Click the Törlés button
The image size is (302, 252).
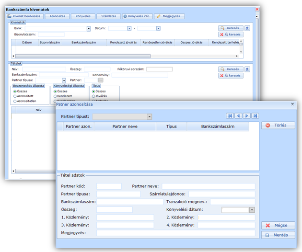(278, 126)
